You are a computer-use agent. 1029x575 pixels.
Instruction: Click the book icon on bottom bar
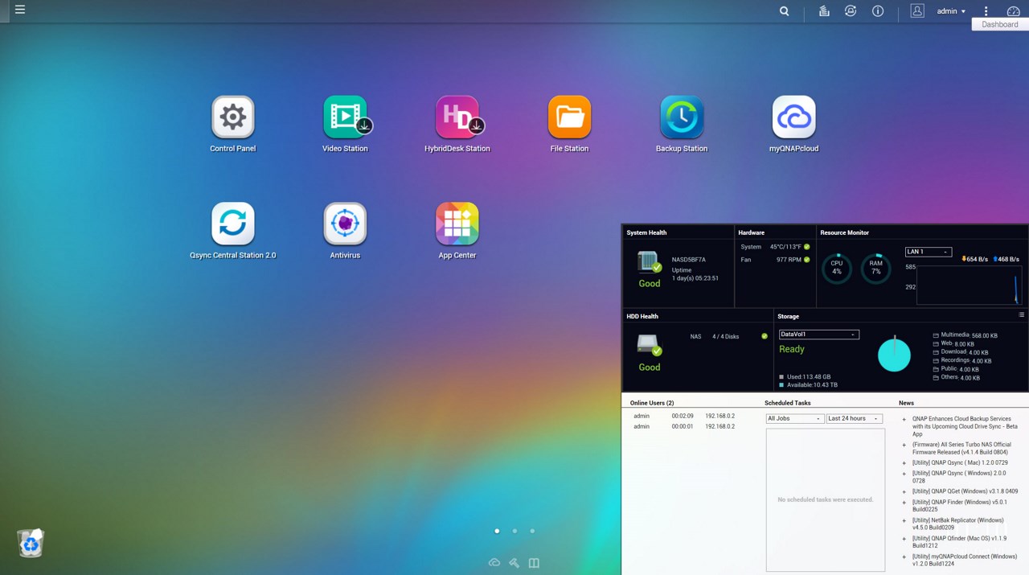pos(534,563)
